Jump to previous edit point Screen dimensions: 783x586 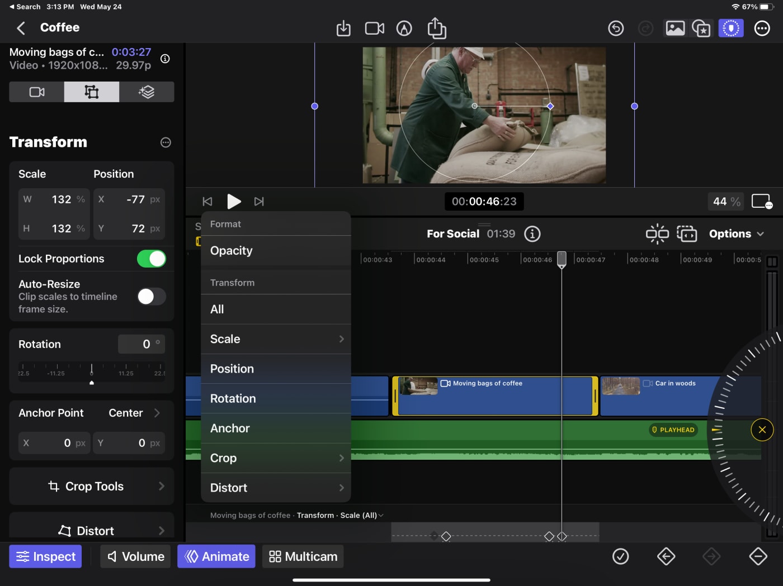click(207, 202)
